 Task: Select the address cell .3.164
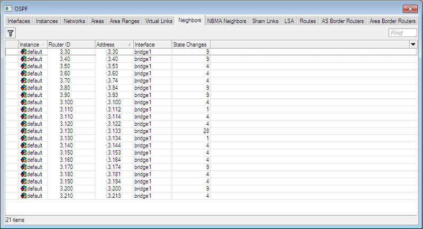(114, 160)
